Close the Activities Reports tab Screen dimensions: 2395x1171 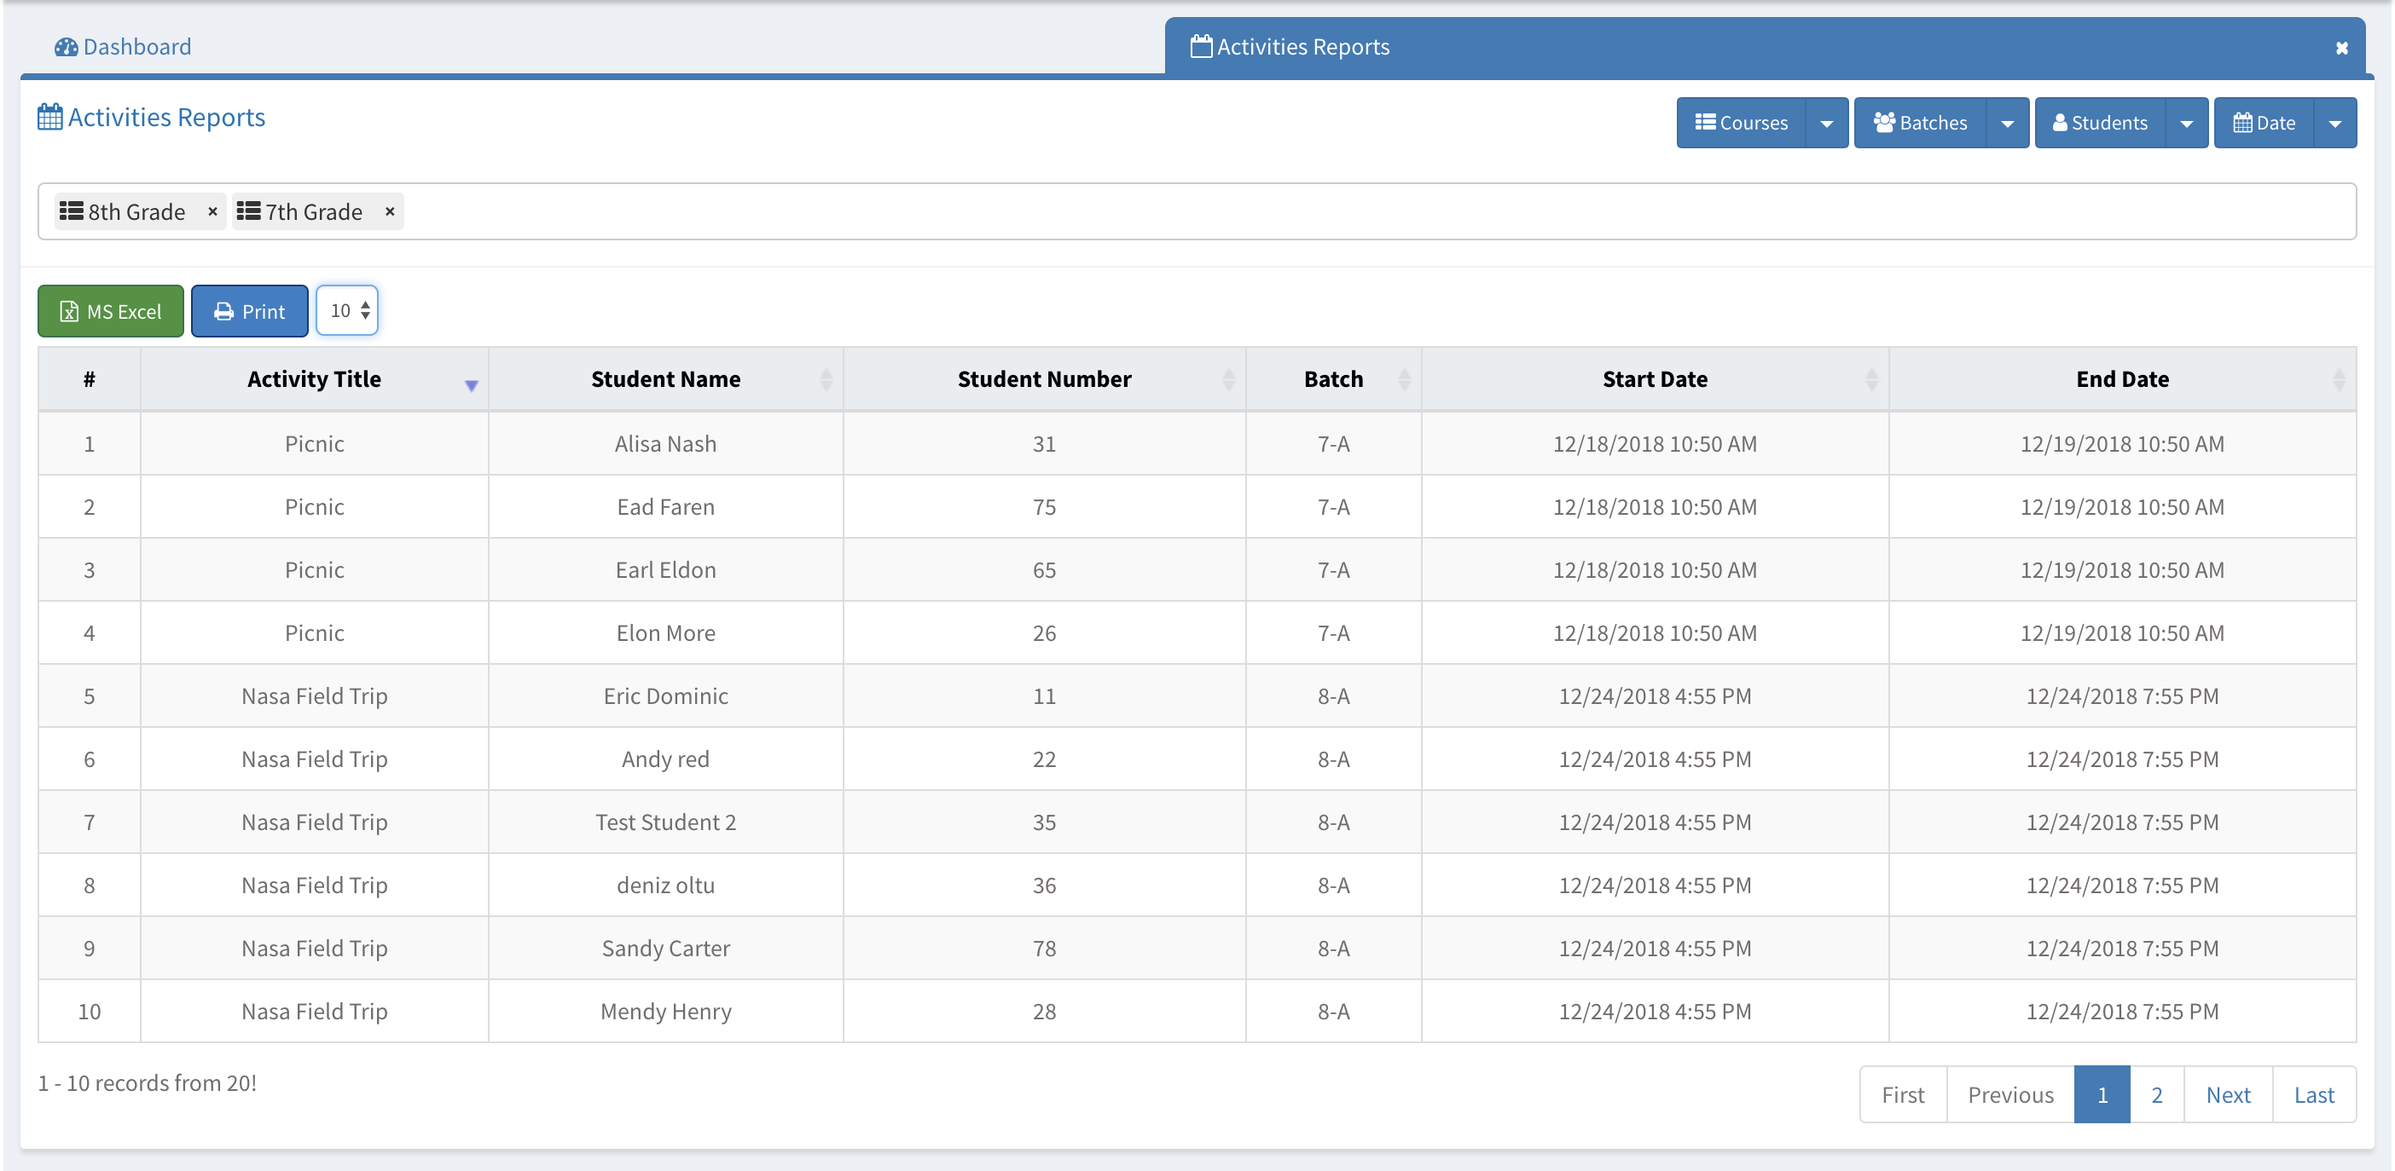(x=2341, y=48)
